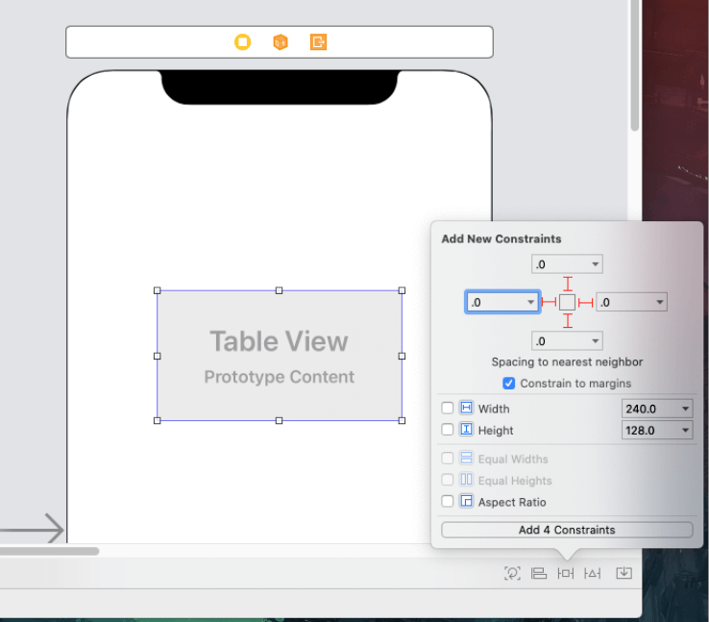The height and width of the screenshot is (622, 709).
Task: Open the left spacing value dropdown arrow
Action: click(531, 302)
